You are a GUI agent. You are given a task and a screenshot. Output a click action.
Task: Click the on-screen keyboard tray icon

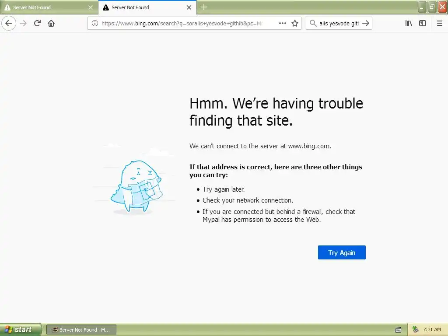[398, 330]
